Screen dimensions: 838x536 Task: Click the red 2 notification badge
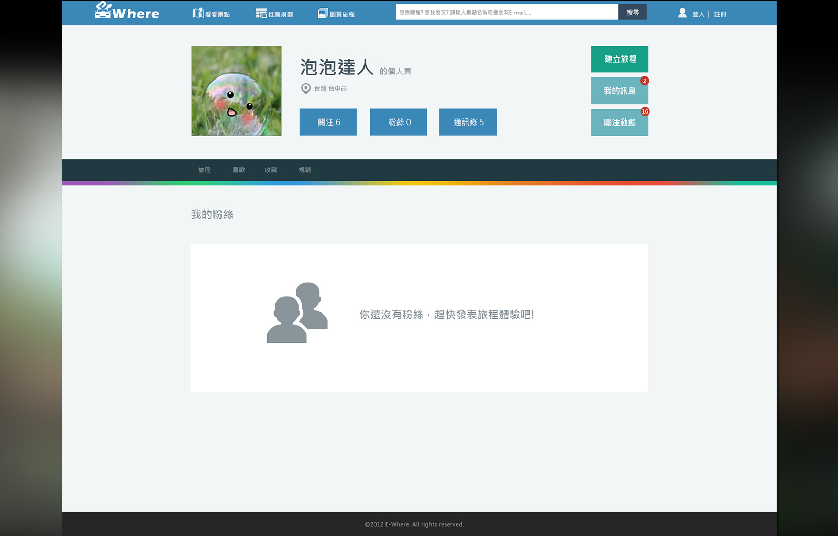pyautogui.click(x=645, y=81)
